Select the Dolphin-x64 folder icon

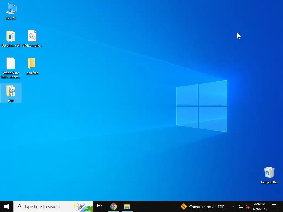pyautogui.click(x=11, y=39)
